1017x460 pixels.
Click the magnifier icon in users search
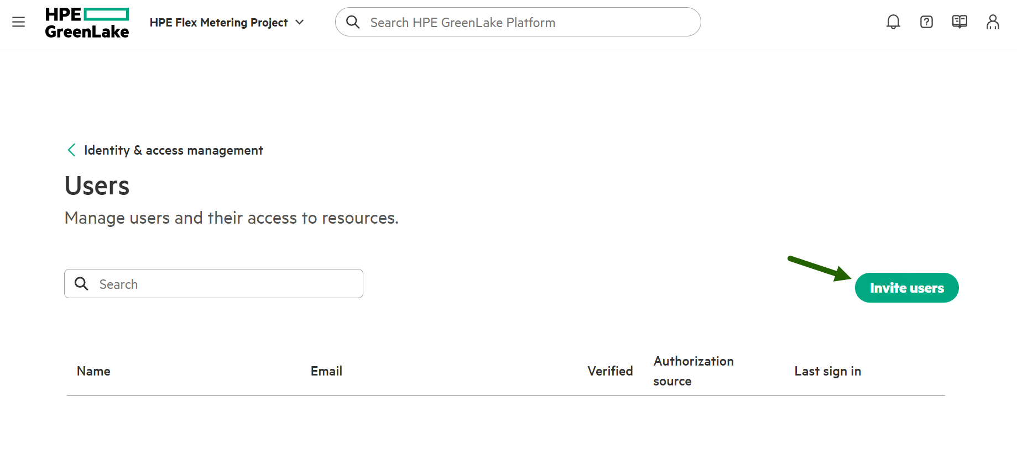[82, 284]
